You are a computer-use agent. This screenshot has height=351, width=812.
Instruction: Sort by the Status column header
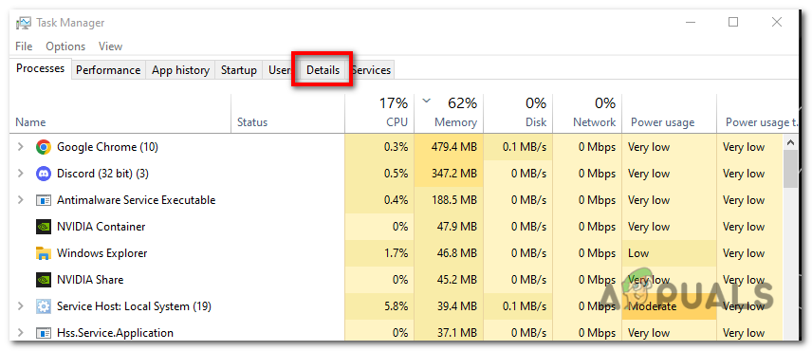point(287,114)
